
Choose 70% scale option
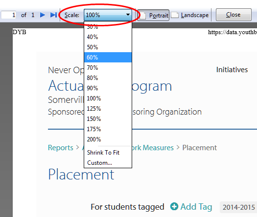click(x=108, y=68)
